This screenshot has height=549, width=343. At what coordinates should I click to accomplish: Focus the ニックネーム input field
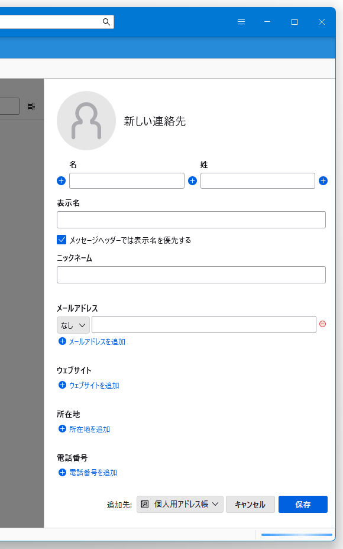[191, 275]
